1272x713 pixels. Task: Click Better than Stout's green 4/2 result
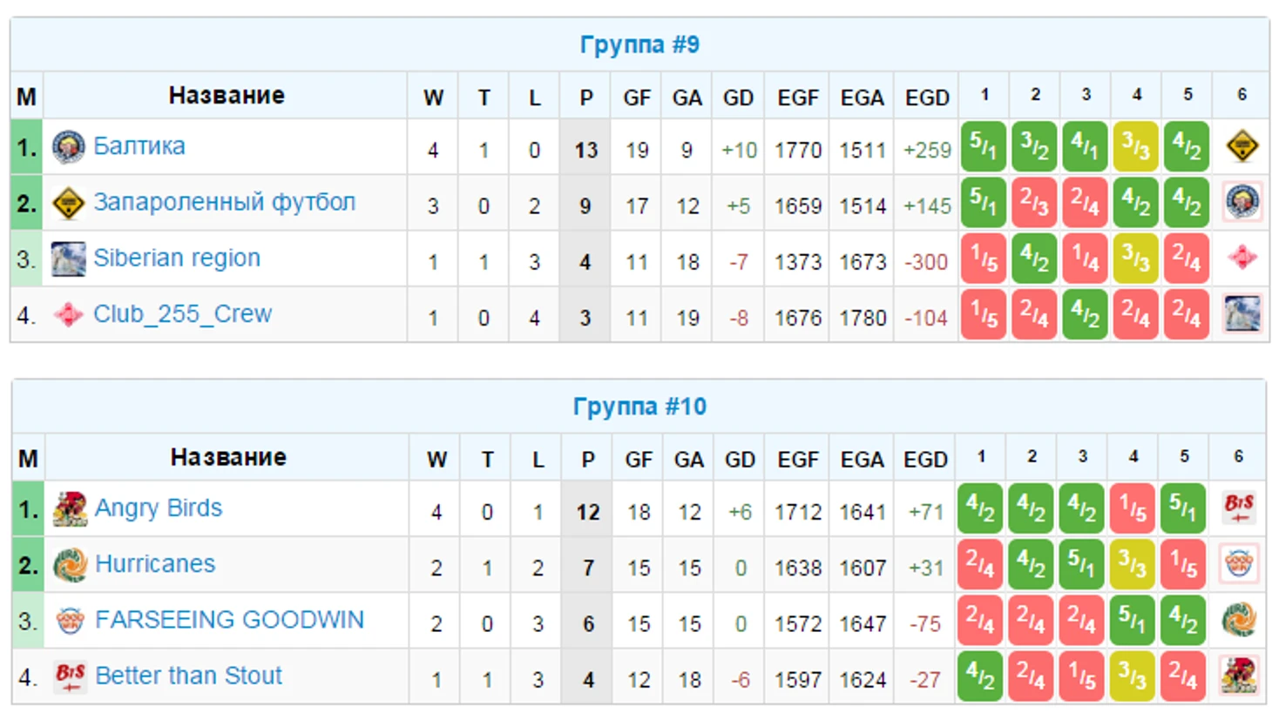pyautogui.click(x=980, y=676)
